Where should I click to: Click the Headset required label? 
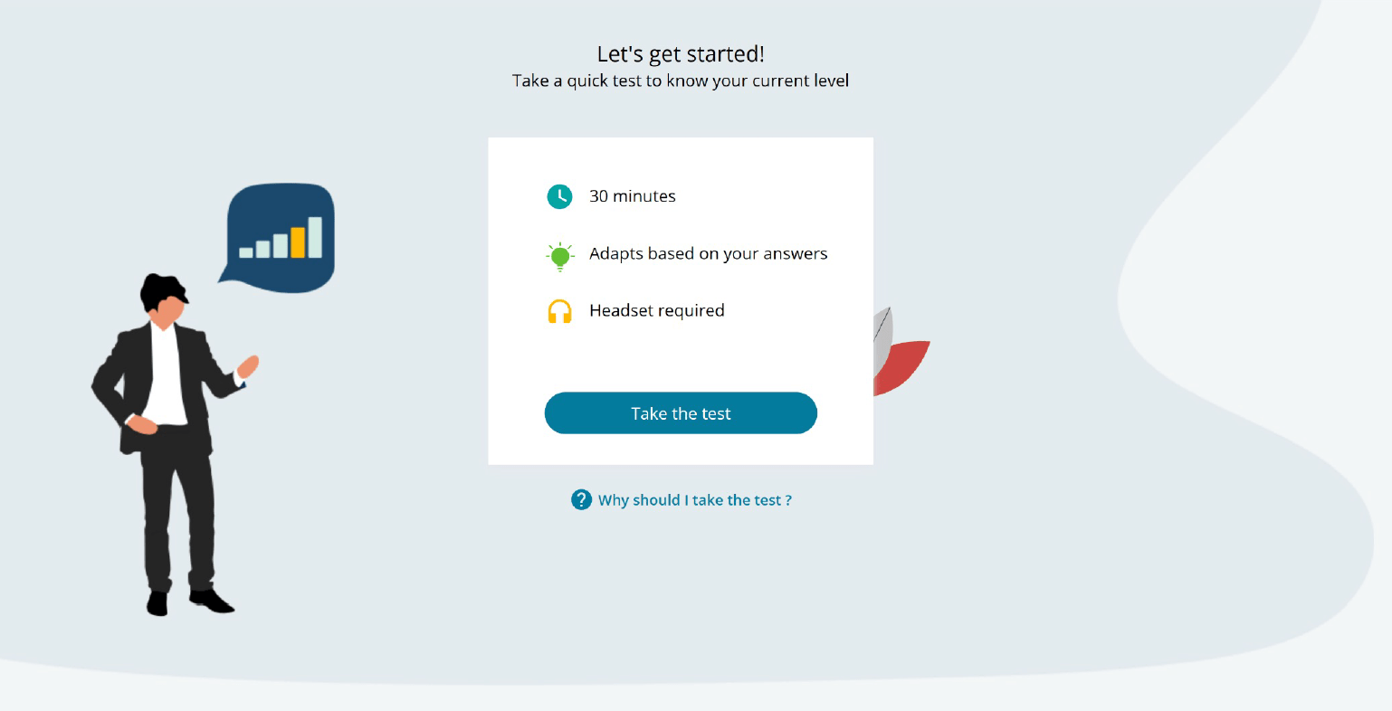656,311
